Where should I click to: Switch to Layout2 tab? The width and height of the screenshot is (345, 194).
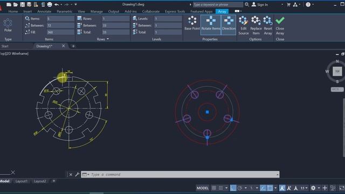click(40, 181)
